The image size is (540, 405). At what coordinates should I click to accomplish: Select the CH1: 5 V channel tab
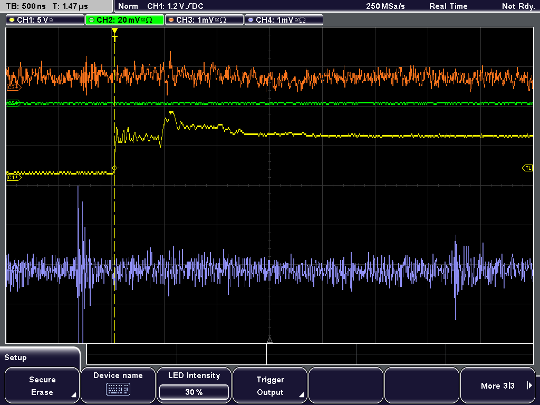coord(45,20)
